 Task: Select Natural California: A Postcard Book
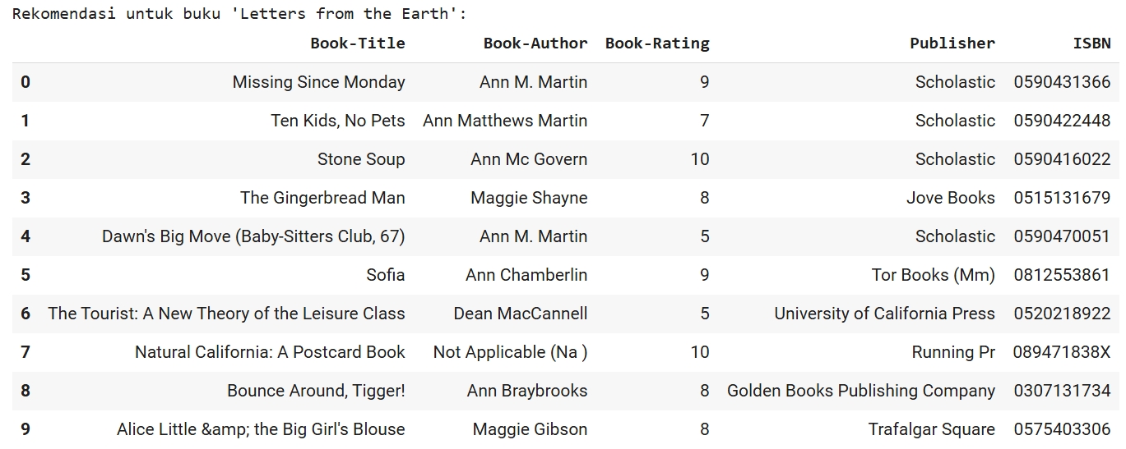[270, 352]
